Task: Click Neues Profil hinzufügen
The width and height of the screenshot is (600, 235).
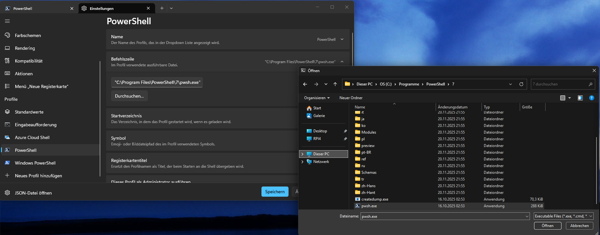Action: coord(50,176)
